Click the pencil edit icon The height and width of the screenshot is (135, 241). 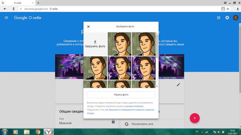[x=178, y=85]
